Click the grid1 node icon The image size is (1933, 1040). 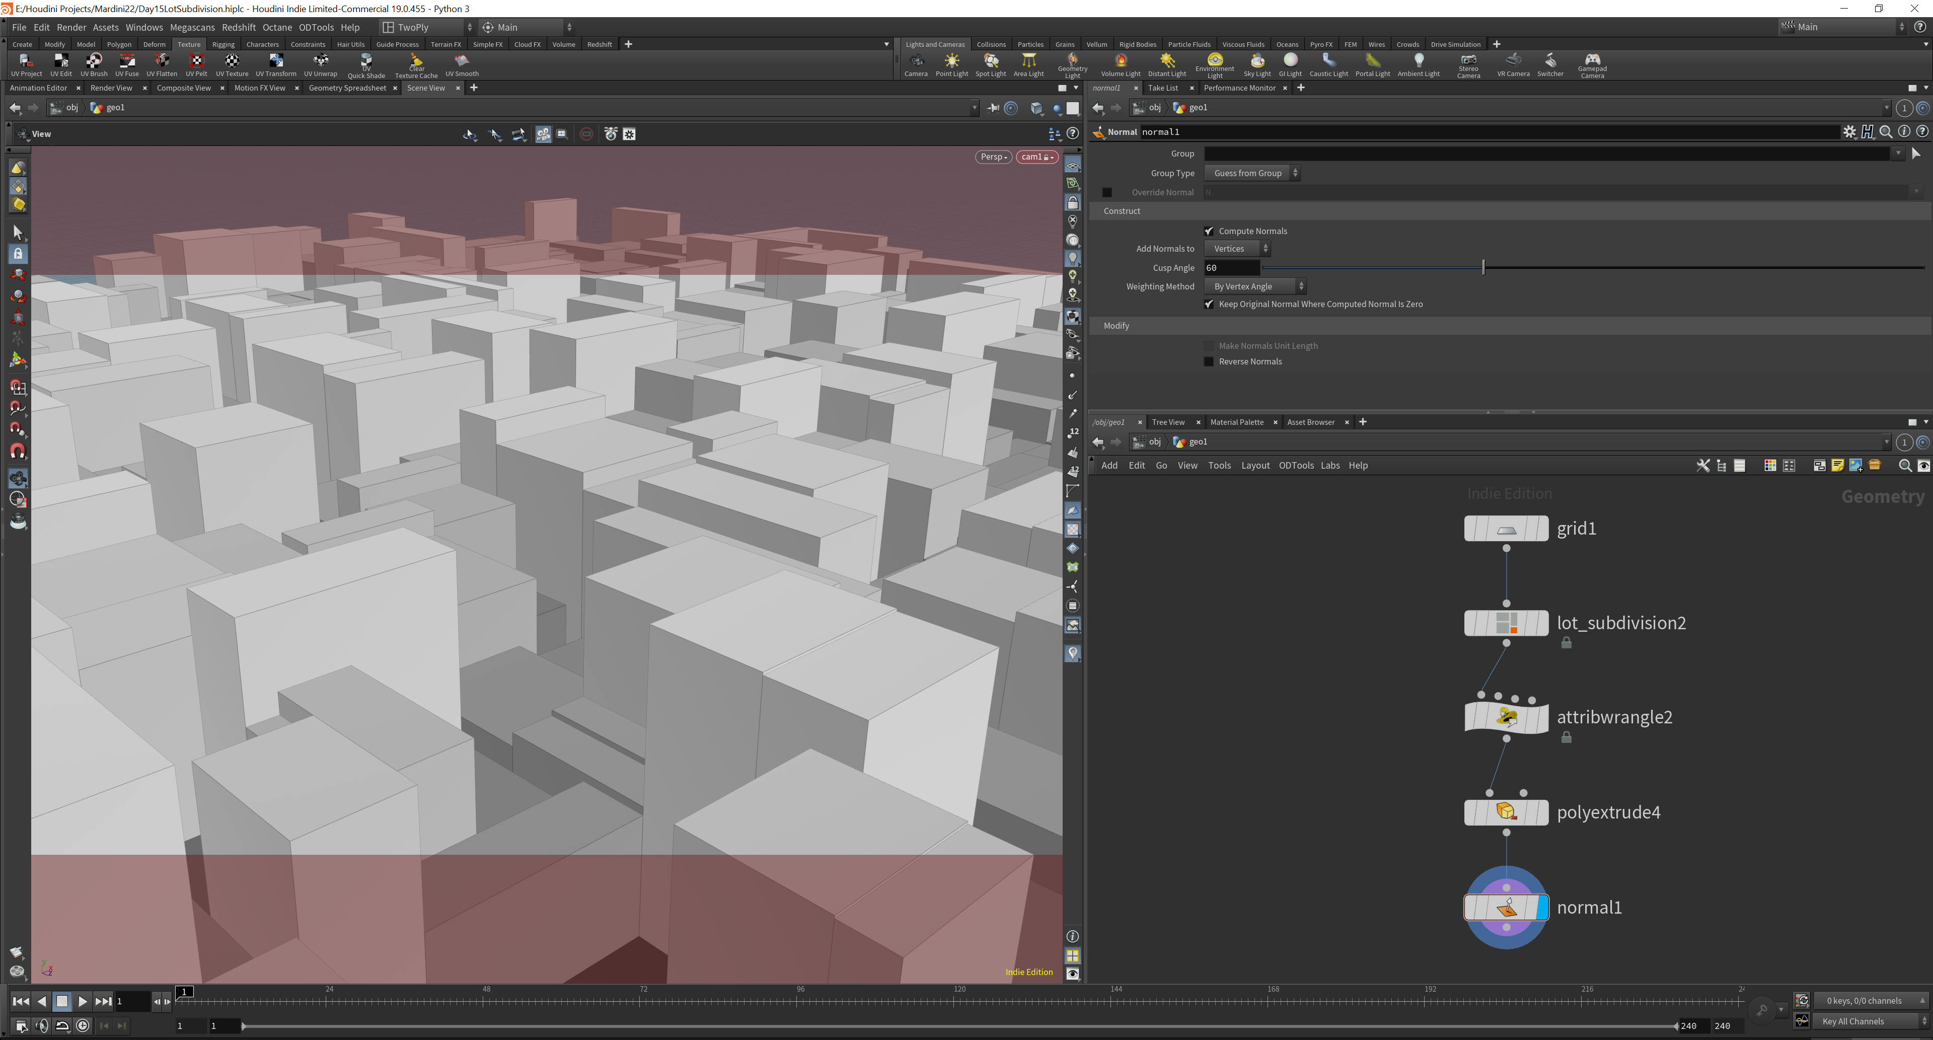click(x=1506, y=528)
